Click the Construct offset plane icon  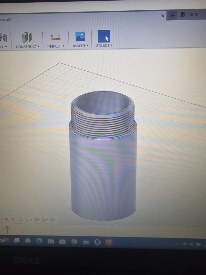click(27, 37)
